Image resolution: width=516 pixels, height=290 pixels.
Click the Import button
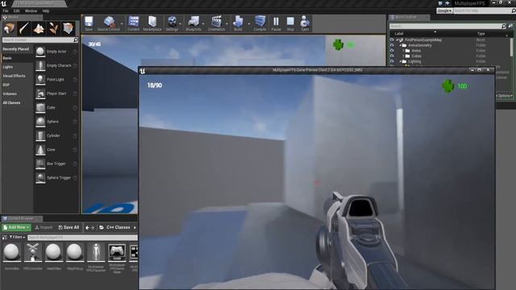pos(44,227)
